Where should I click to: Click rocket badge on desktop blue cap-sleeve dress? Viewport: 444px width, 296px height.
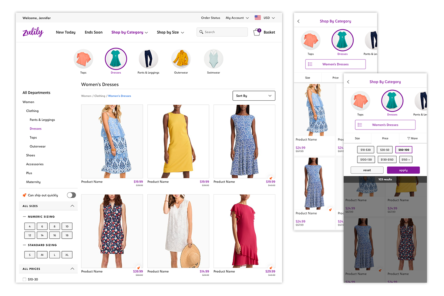point(271,178)
